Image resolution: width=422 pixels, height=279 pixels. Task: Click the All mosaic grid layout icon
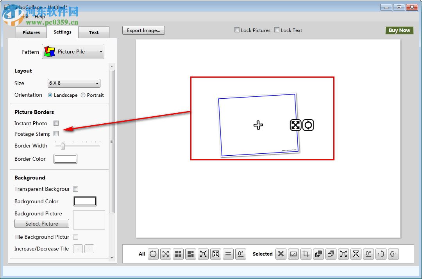click(x=191, y=254)
